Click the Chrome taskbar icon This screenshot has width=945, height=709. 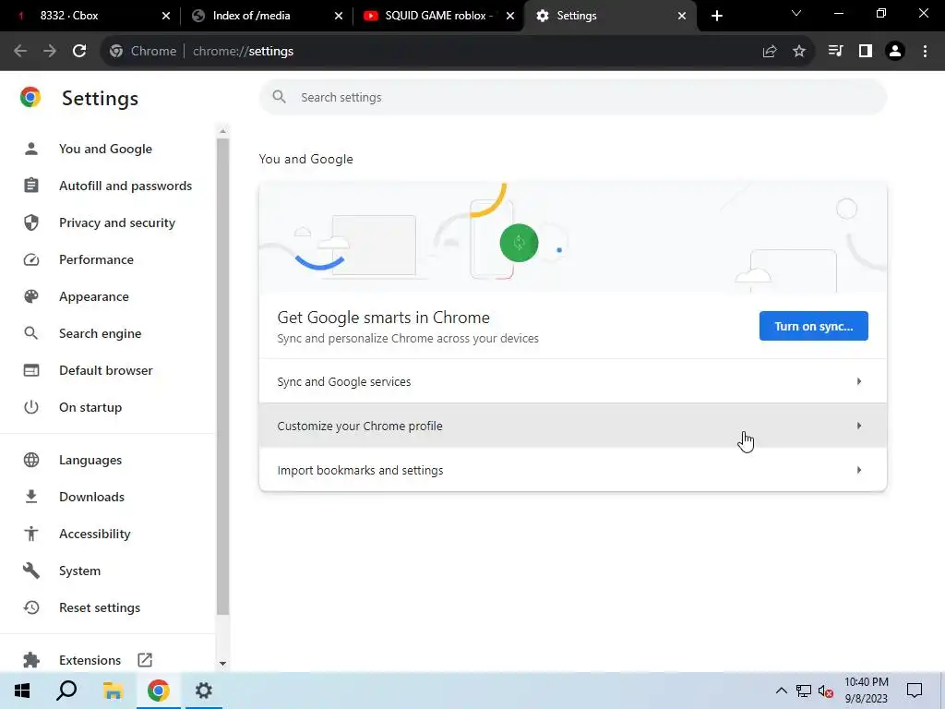tap(159, 691)
